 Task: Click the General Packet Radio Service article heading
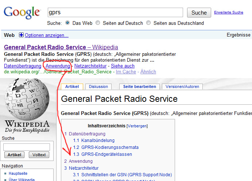click(119, 99)
